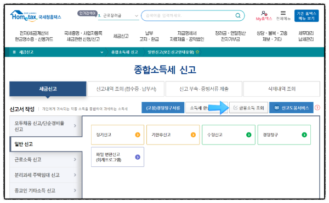The height and width of the screenshot is (203, 329).
Task: Click 일반신고(모든신고안내유형) breadcrumb item
Action: pos(171,52)
